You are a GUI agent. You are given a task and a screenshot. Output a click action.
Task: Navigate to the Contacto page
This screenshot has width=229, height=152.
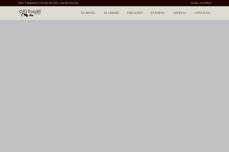pos(202,13)
